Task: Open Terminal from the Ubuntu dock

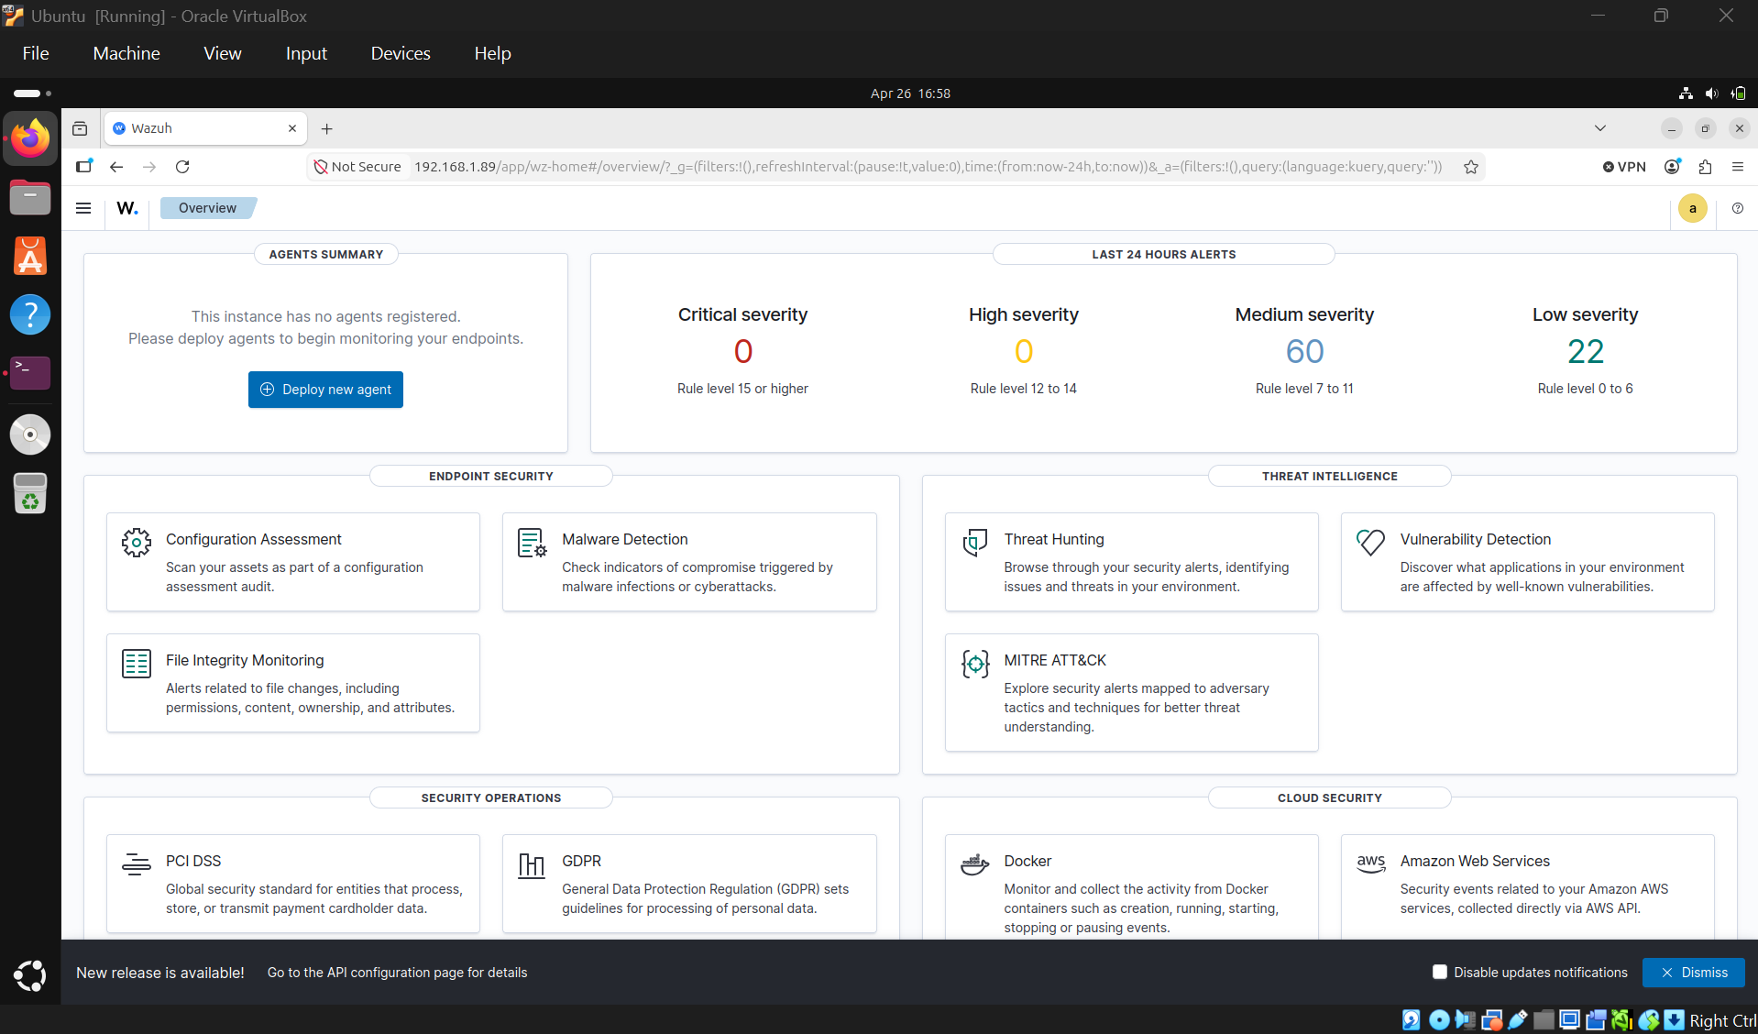Action: point(30,372)
